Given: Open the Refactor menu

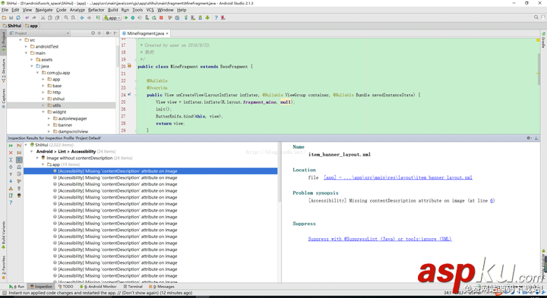Looking at the screenshot, I should 96,10.
